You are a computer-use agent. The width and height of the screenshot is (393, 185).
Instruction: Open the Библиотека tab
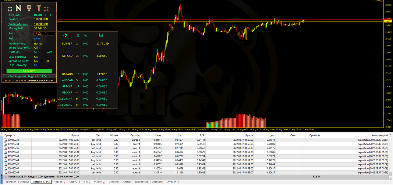click(141, 182)
